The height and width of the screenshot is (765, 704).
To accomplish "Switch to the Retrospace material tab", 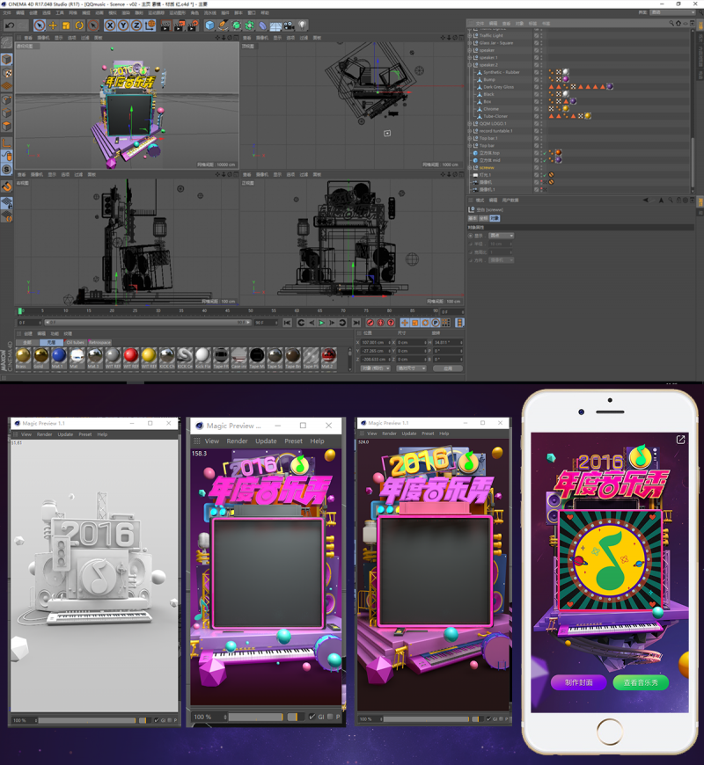I will coord(99,343).
